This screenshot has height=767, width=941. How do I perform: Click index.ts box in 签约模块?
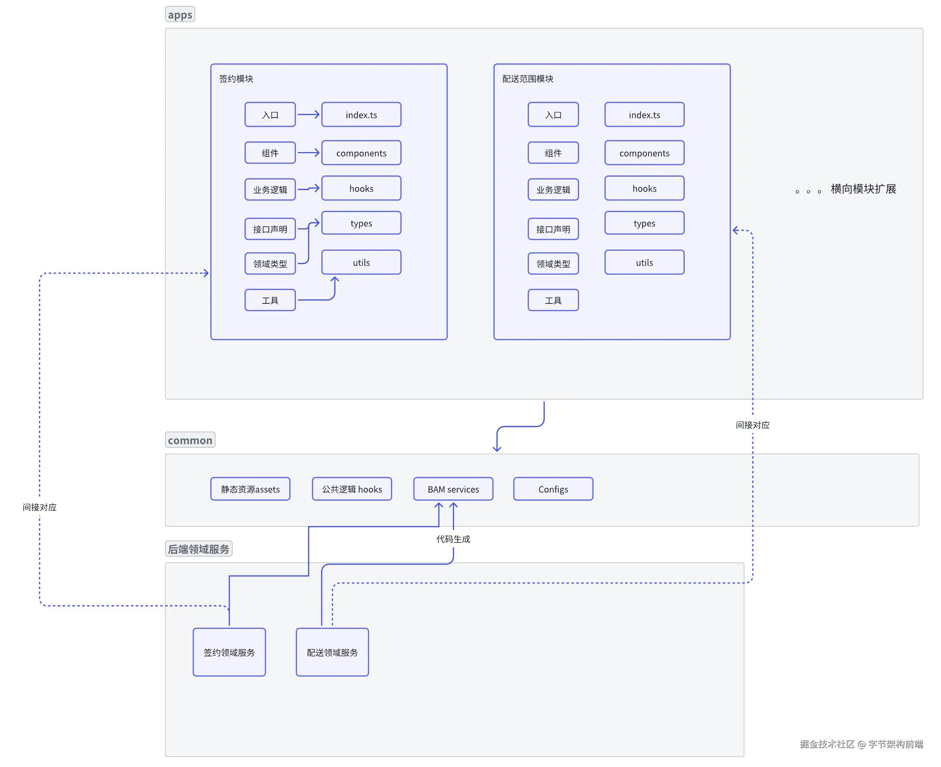coord(361,115)
